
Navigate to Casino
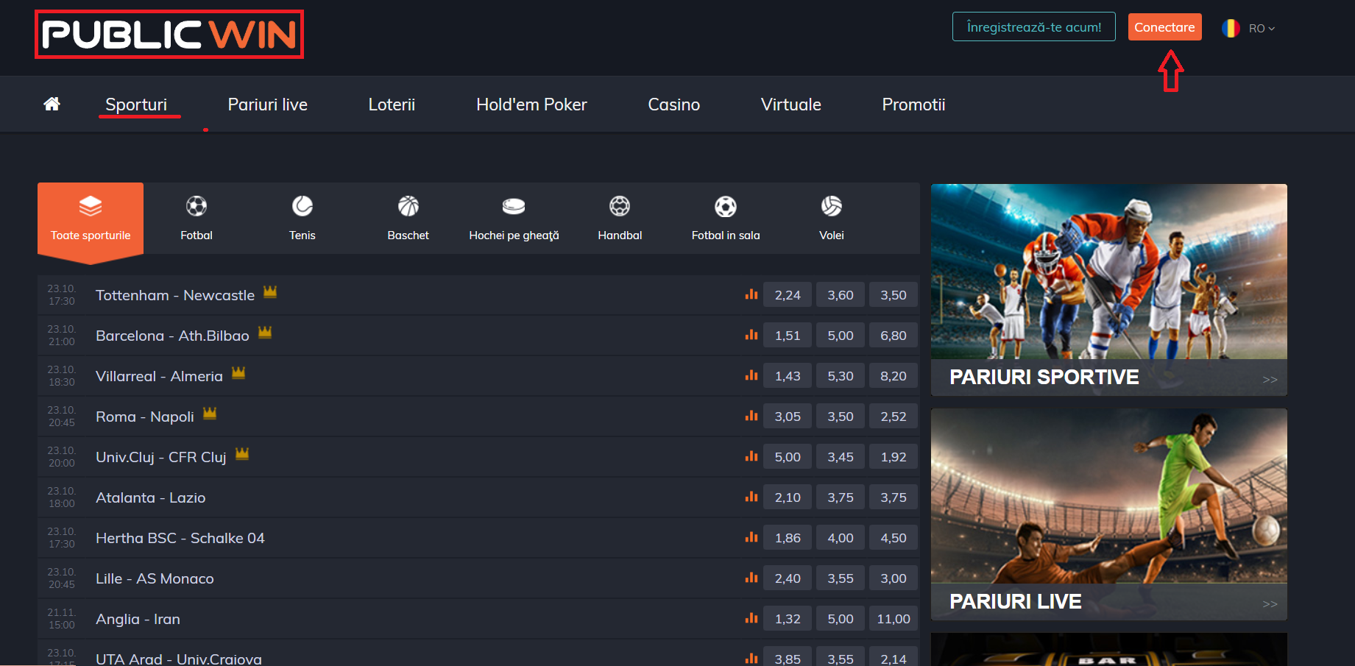673,104
